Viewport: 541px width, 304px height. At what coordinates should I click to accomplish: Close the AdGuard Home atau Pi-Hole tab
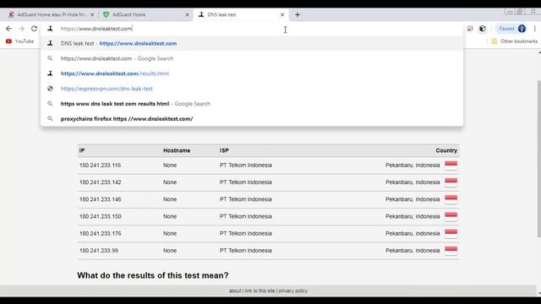click(x=92, y=15)
